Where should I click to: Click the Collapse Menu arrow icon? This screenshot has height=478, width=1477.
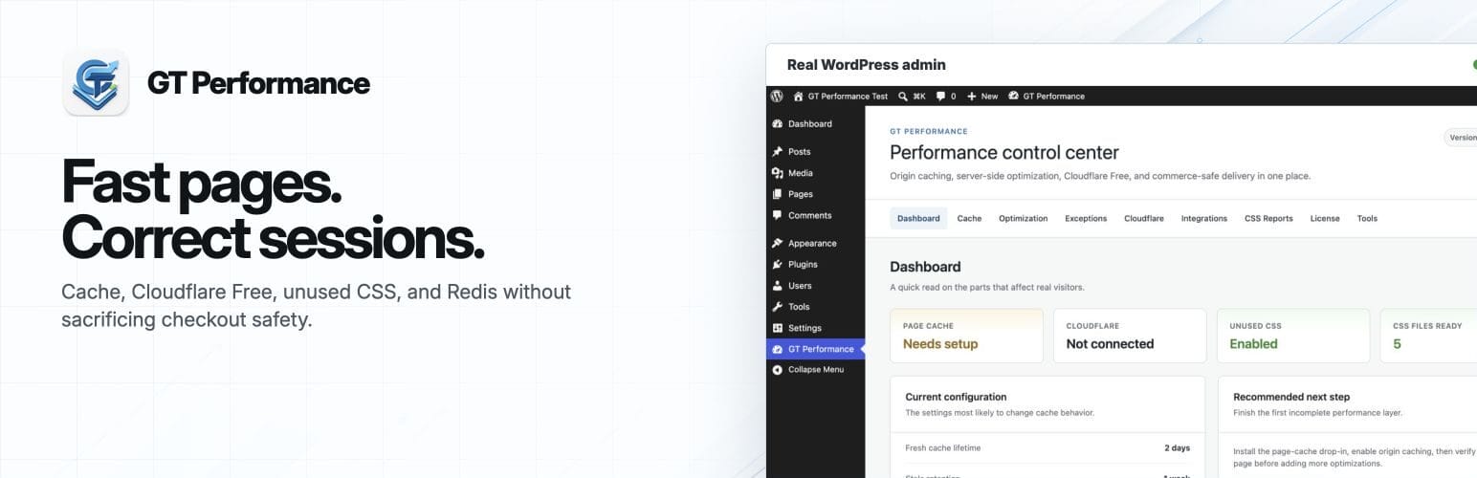pyautogui.click(x=778, y=370)
